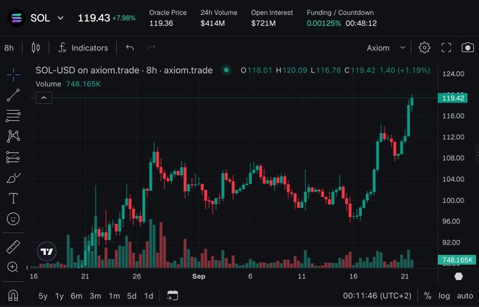This screenshot has width=479, height=307.
Task: Enter fullscreen chart mode
Action: (x=447, y=48)
